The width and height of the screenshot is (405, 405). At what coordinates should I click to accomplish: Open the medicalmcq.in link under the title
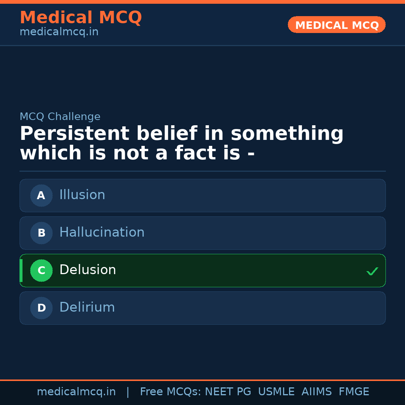(x=59, y=32)
